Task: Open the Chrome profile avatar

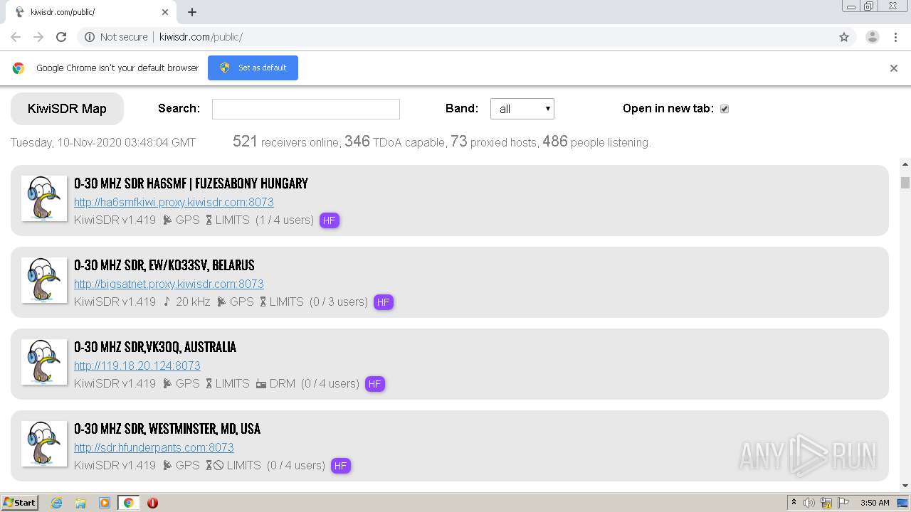Action: (x=873, y=37)
